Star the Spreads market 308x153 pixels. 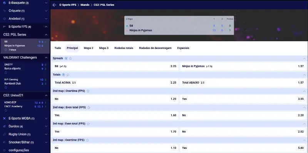click(70, 59)
